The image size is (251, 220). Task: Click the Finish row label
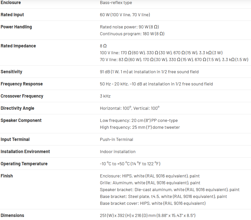point(7,176)
